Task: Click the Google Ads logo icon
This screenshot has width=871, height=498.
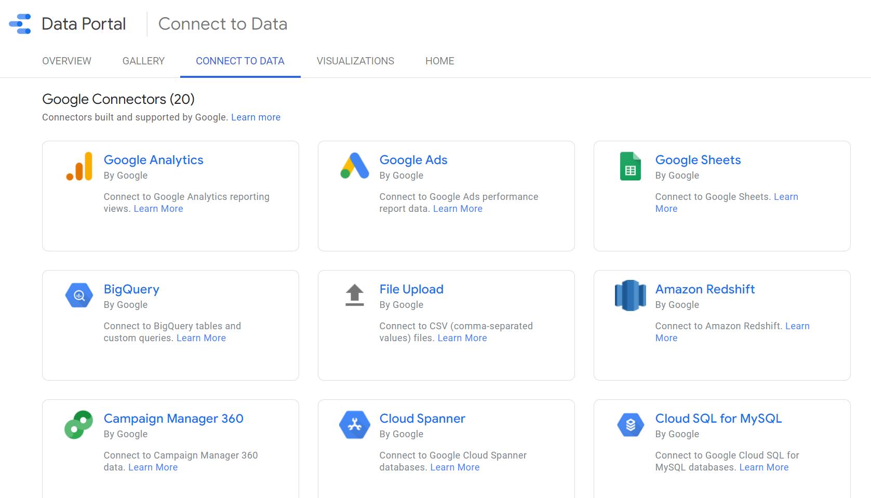Action: pyautogui.click(x=355, y=166)
